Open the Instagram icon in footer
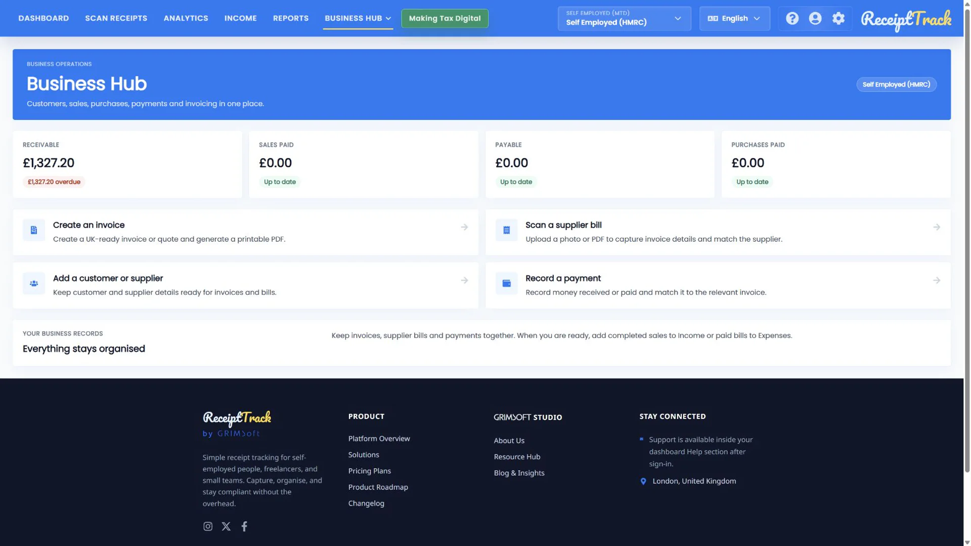The image size is (971, 546). click(208, 526)
